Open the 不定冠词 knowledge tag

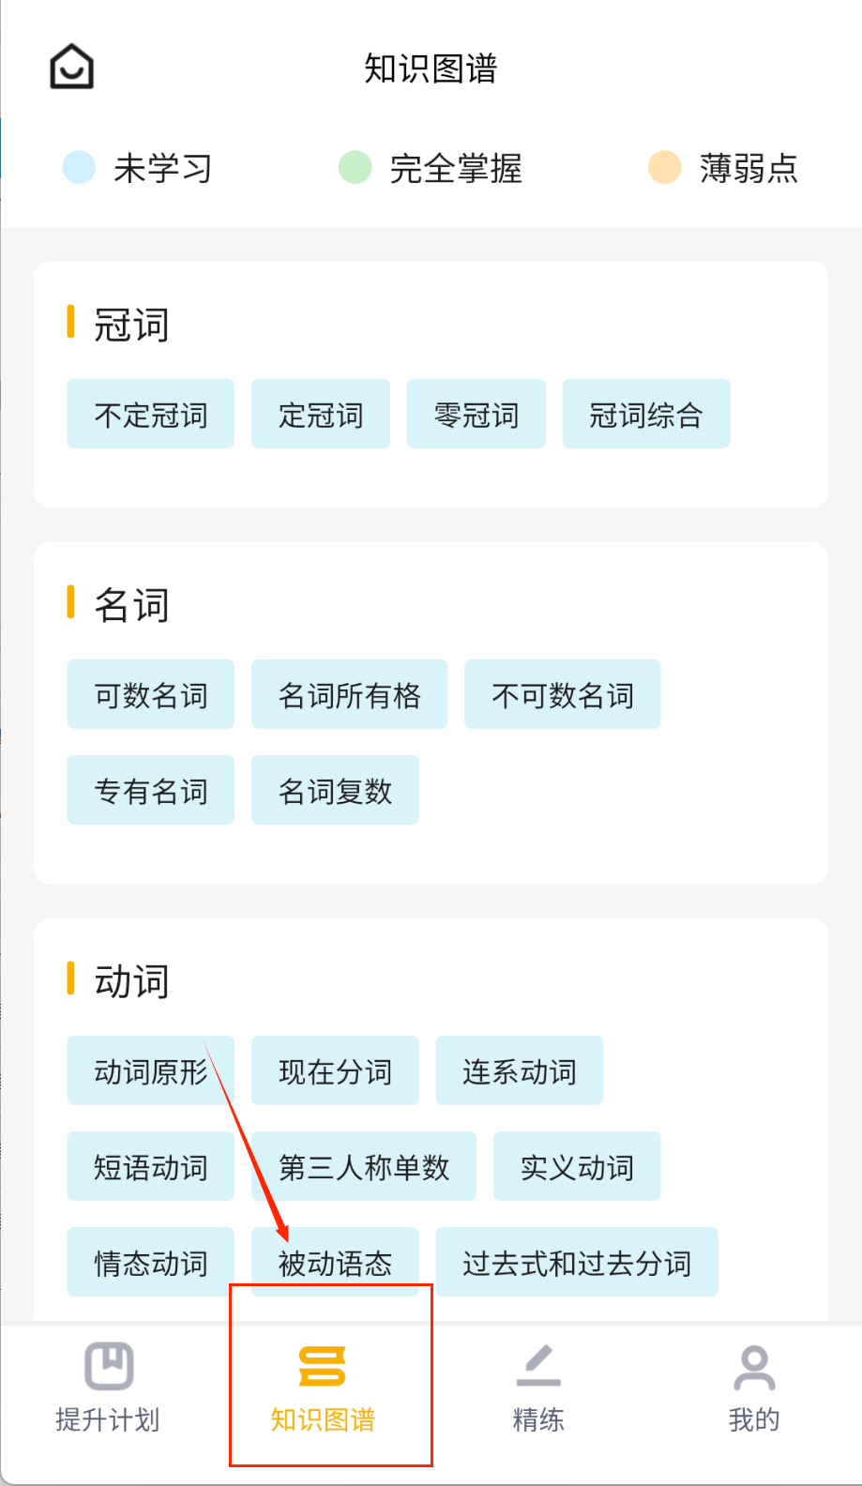[x=150, y=414]
